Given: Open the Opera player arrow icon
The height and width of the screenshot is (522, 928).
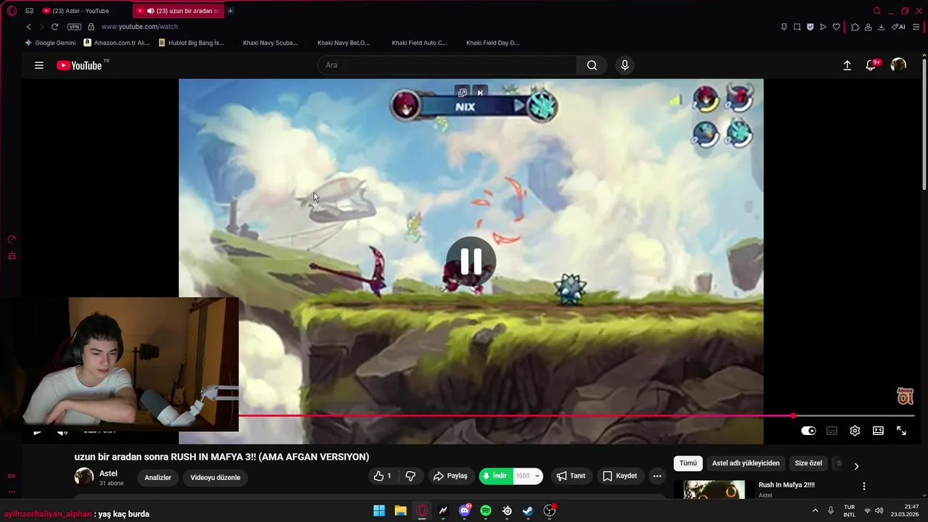Looking at the screenshot, I should click(823, 27).
